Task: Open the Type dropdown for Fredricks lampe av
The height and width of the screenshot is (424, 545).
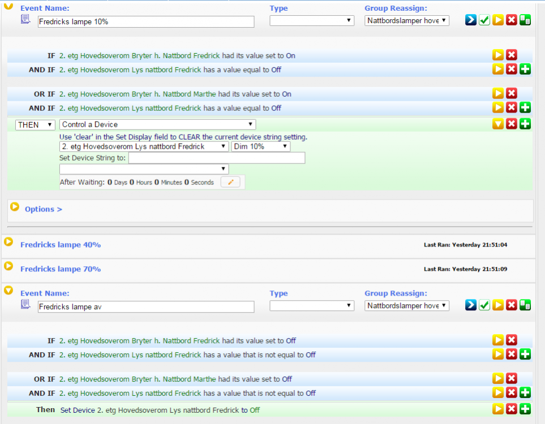Action: point(312,306)
